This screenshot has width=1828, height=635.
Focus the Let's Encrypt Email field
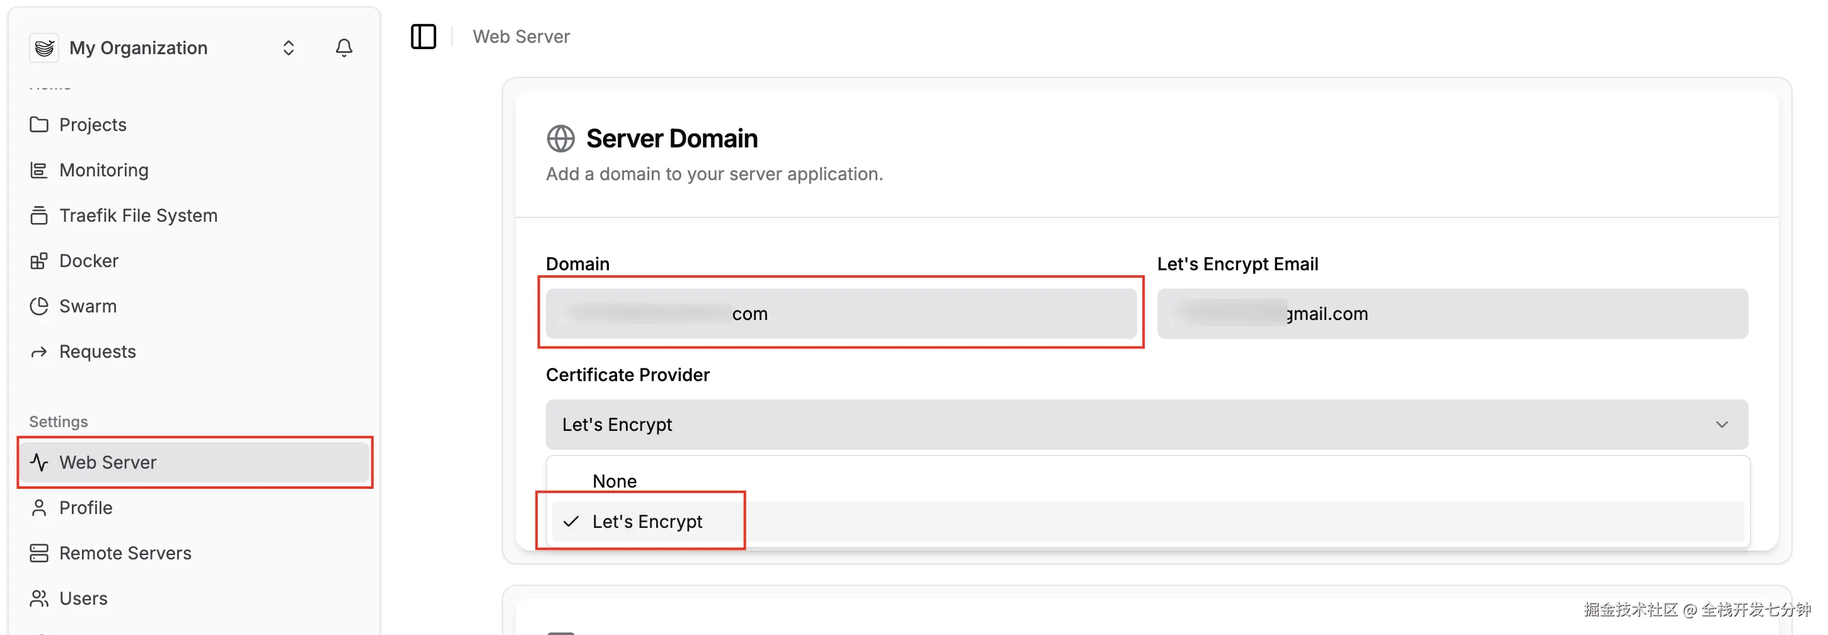click(1452, 314)
